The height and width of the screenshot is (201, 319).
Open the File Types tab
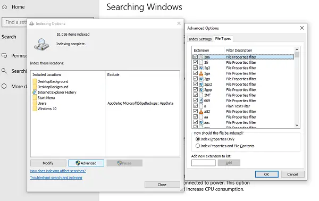pos(223,38)
